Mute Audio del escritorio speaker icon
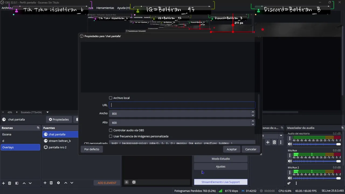The image size is (345, 194). pyautogui.click(x=290, y=144)
